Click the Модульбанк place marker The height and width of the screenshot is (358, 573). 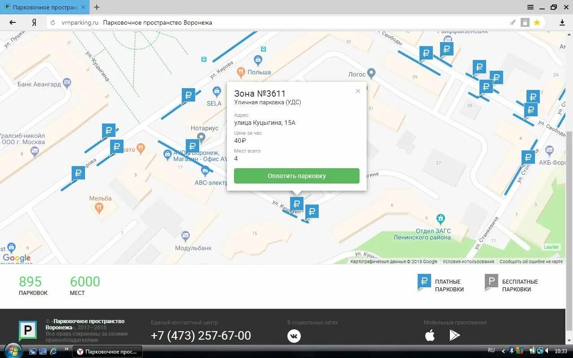(x=185, y=236)
